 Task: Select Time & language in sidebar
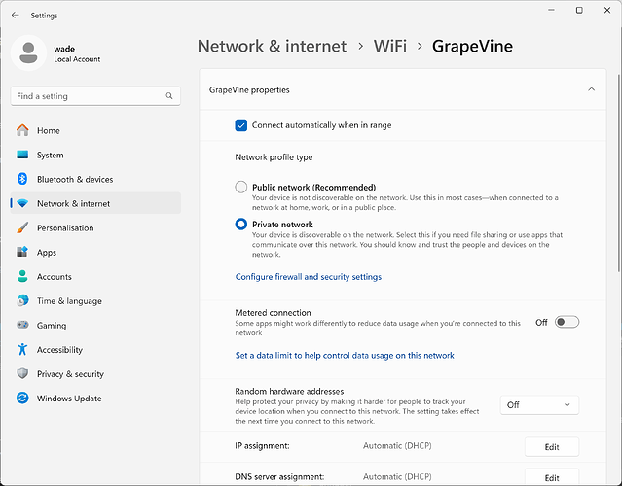(x=95, y=301)
